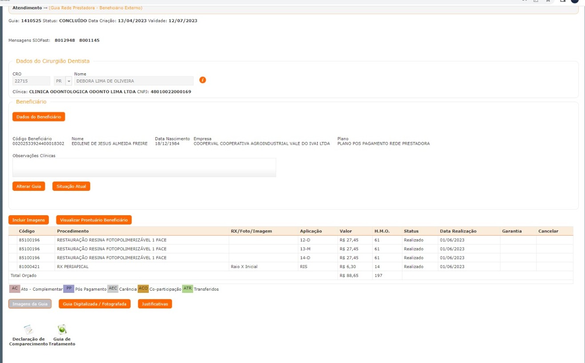Click the Justificativas button
Viewport: 585px width, 363px height.
point(155,304)
